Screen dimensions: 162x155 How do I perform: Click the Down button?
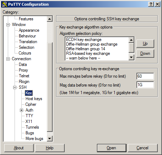click(x=145, y=53)
